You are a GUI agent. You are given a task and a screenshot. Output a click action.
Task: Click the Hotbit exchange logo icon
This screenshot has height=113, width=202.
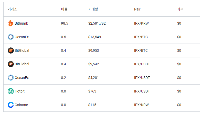(11, 91)
